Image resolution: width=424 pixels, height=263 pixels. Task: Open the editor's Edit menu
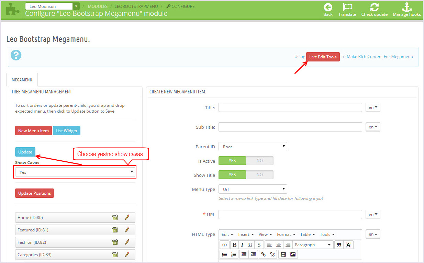coord(227,235)
